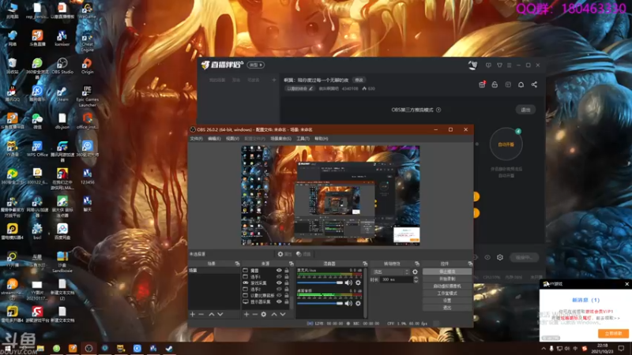The height and width of the screenshot is (355, 632).
Task: Move selected scene up with arrow
Action: 212,314
